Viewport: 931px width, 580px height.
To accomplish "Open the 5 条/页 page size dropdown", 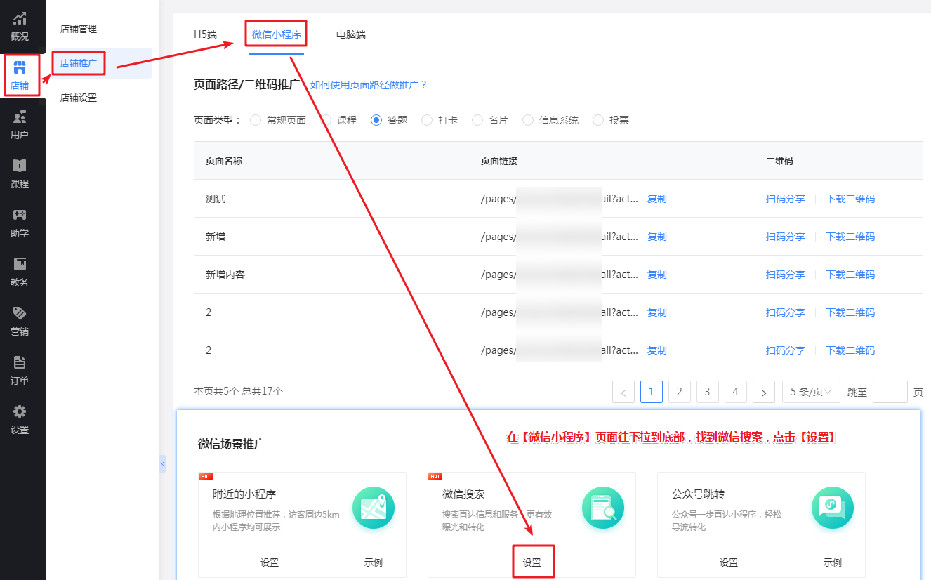I will click(x=811, y=392).
